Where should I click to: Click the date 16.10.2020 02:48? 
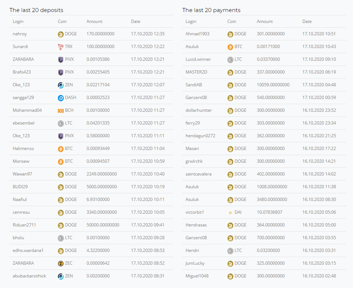[x=319, y=276]
